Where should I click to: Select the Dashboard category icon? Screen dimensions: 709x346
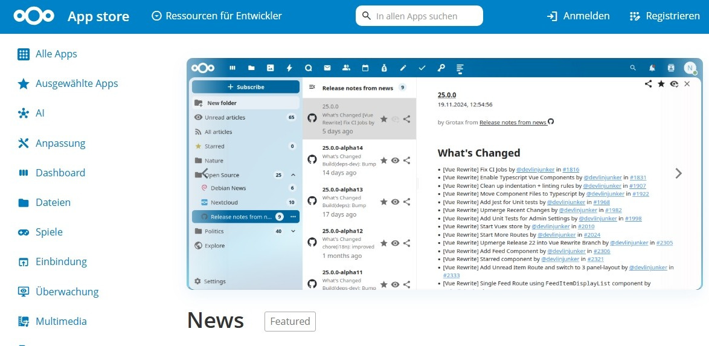24,173
